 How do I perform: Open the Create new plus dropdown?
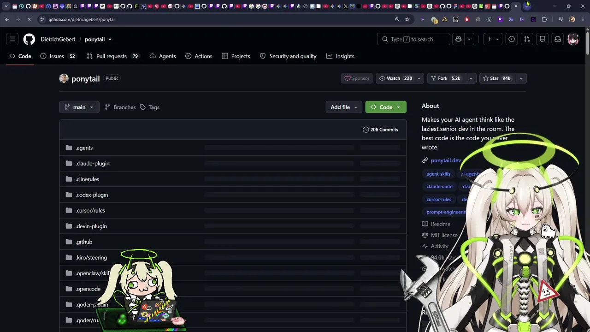tap(493, 39)
